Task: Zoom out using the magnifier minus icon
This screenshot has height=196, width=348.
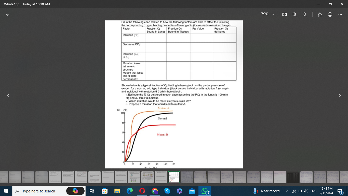Action: [x=305, y=14]
